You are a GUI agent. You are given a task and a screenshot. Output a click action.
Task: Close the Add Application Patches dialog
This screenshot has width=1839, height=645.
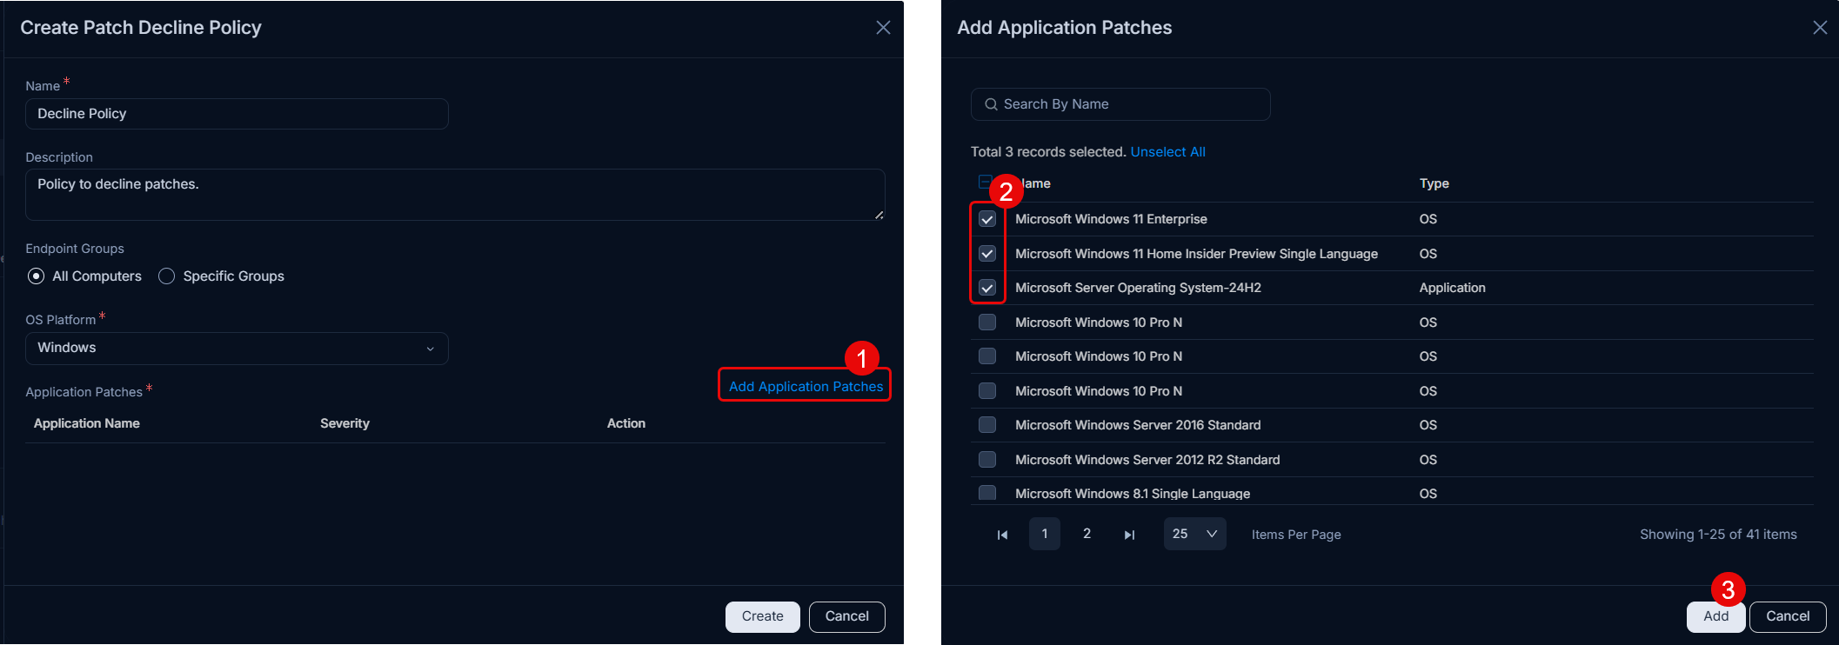[x=1820, y=28]
